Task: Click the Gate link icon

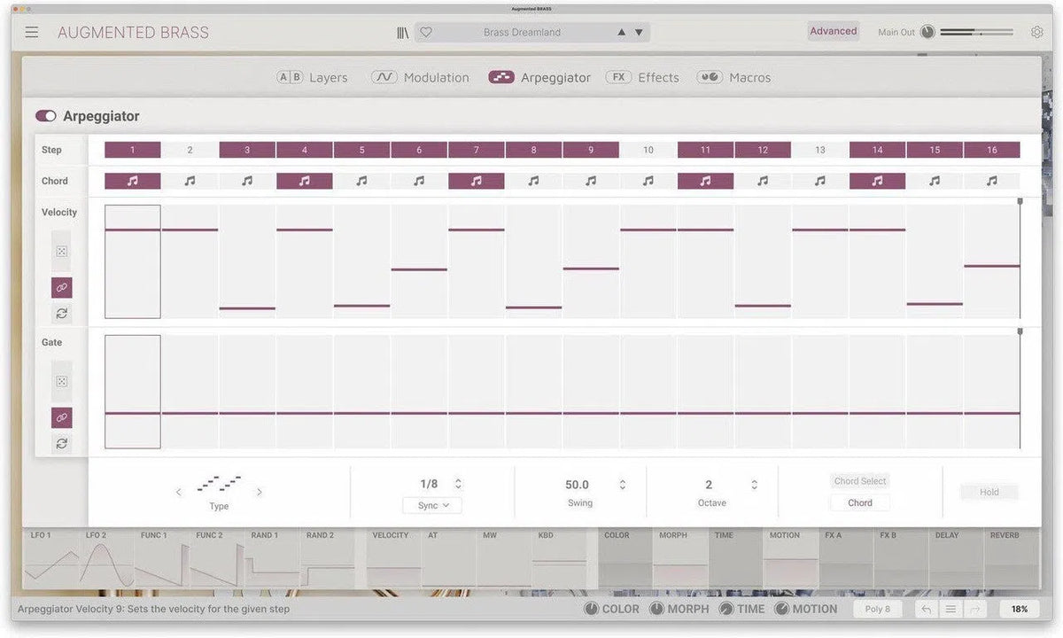Action: click(x=62, y=417)
